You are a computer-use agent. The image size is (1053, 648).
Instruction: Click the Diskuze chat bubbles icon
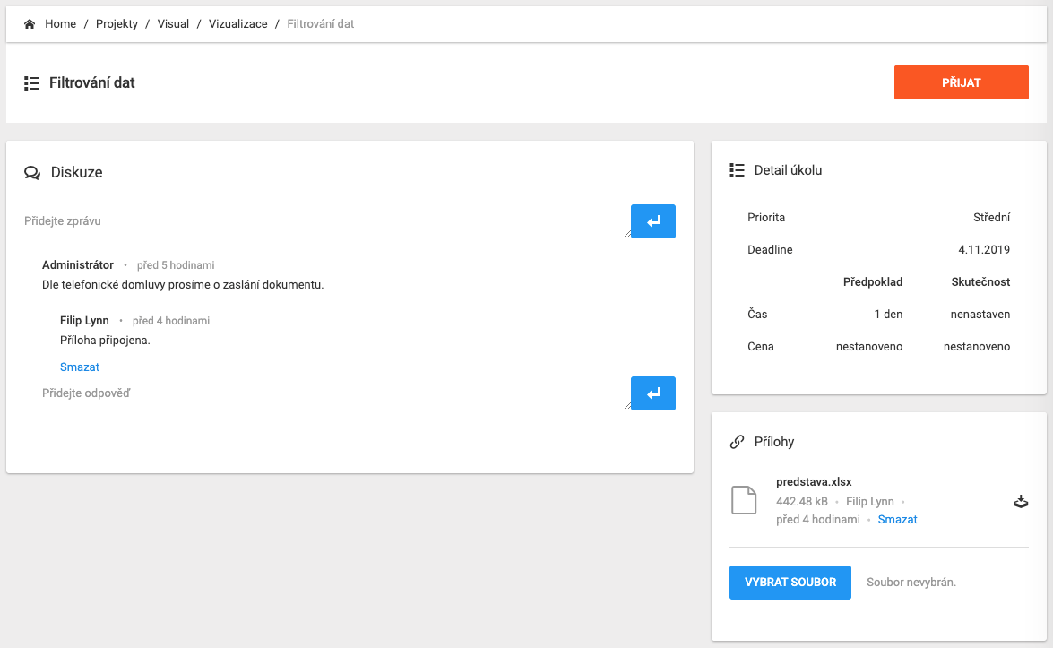click(32, 173)
